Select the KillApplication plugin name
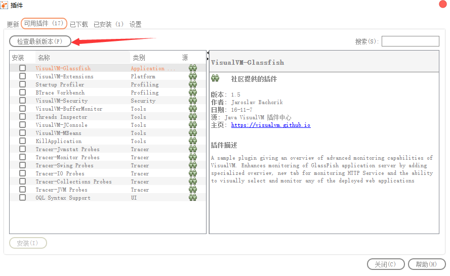The width and height of the screenshot is (450, 276). coord(59,141)
